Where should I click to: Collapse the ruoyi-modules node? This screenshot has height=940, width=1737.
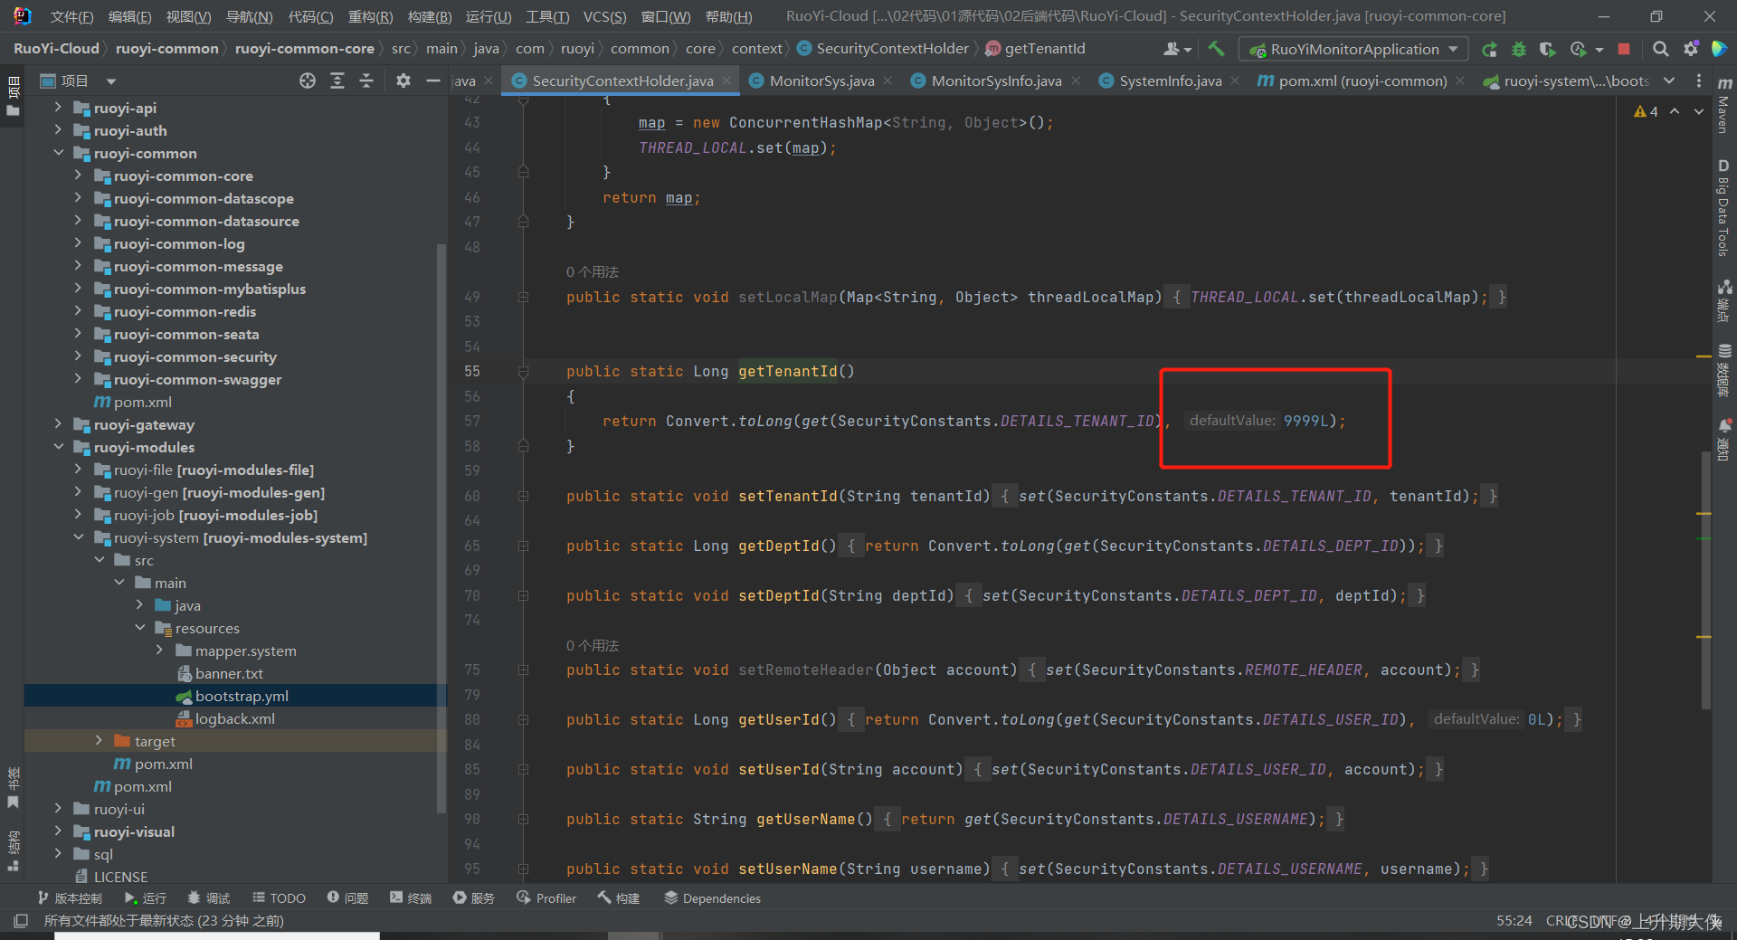pos(58,446)
